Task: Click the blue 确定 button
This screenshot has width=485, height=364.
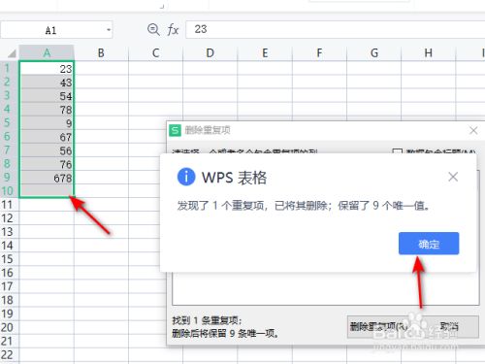Action: (x=429, y=244)
